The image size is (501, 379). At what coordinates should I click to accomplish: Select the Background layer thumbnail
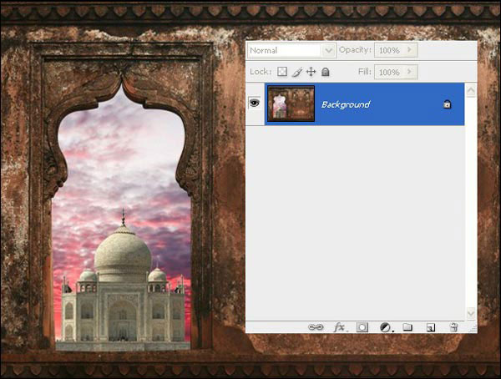coord(290,104)
